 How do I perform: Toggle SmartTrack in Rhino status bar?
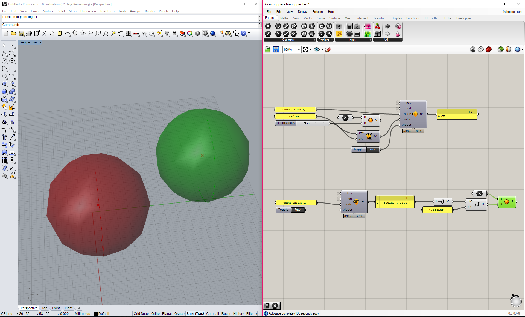[196, 313]
